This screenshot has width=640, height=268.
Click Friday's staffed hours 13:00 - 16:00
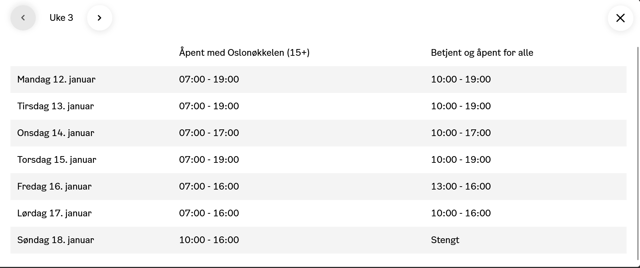point(461,187)
